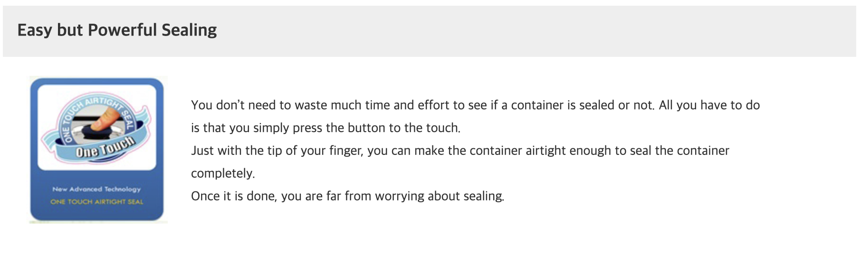
Task: Click the sentence starting "Once it is done"
Action: [x=347, y=196]
